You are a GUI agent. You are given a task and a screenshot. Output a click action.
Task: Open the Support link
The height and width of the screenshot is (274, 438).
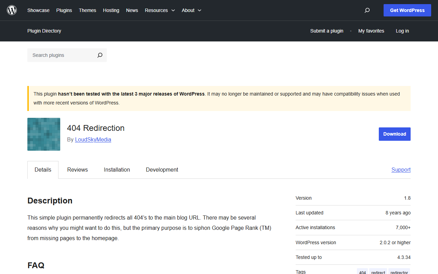[401, 170]
